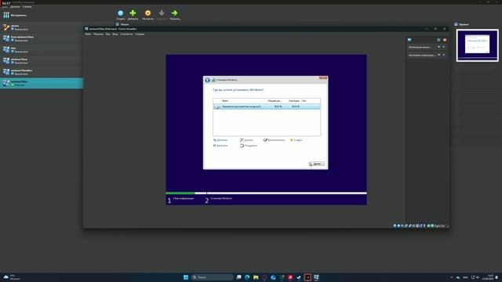Click the hard disk activity indicator in VM status bar

(395, 226)
